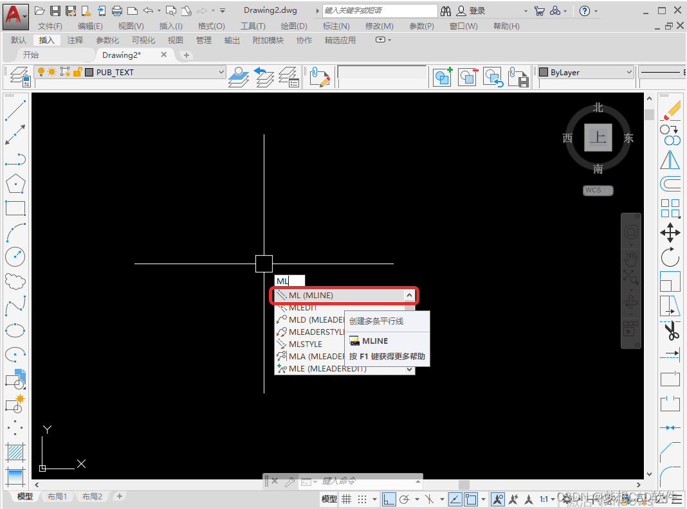Viewport: 687px width, 509px height.
Task: Click the Save icon in quick access toolbar
Action: tap(55, 11)
